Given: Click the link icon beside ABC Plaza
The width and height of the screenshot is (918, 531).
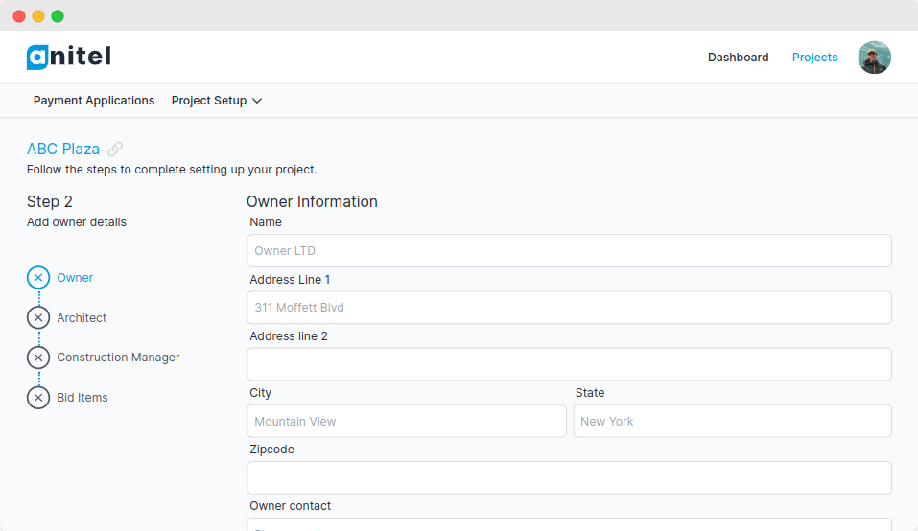Looking at the screenshot, I should pyautogui.click(x=115, y=150).
